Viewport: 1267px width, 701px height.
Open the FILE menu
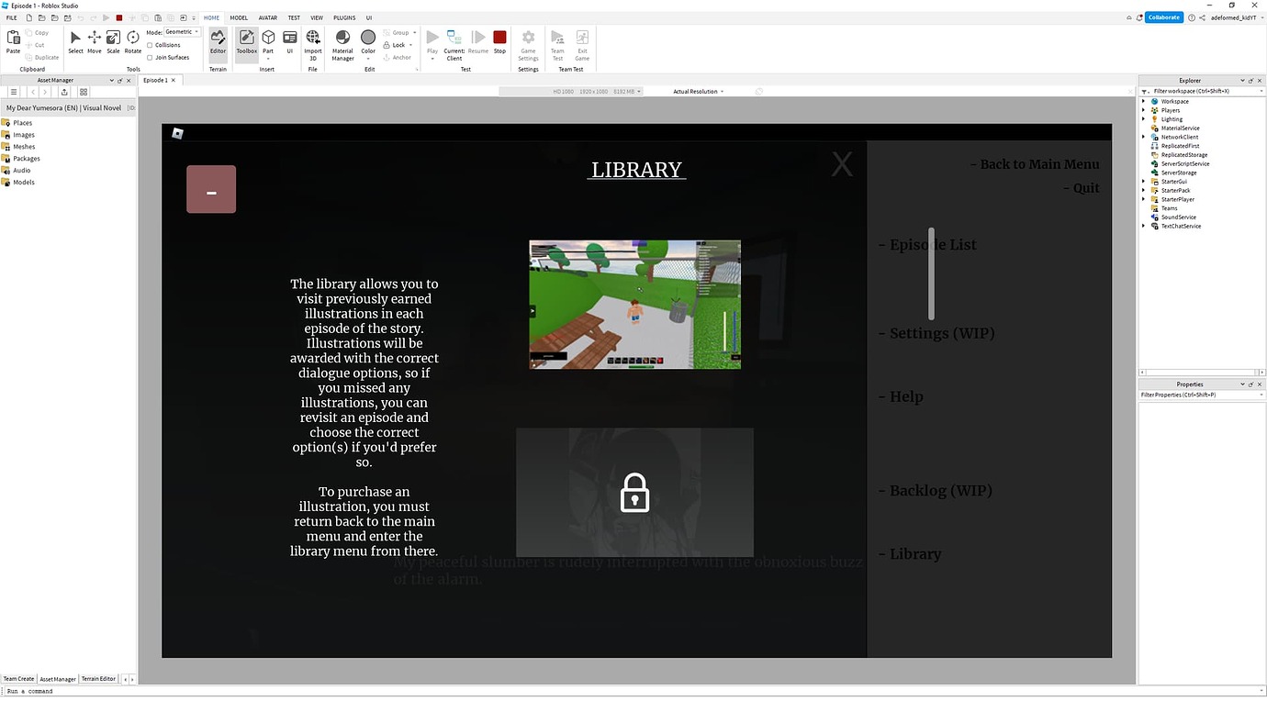click(11, 17)
